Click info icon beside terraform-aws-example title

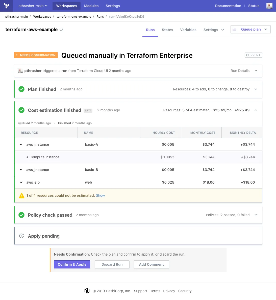(x=61, y=29)
